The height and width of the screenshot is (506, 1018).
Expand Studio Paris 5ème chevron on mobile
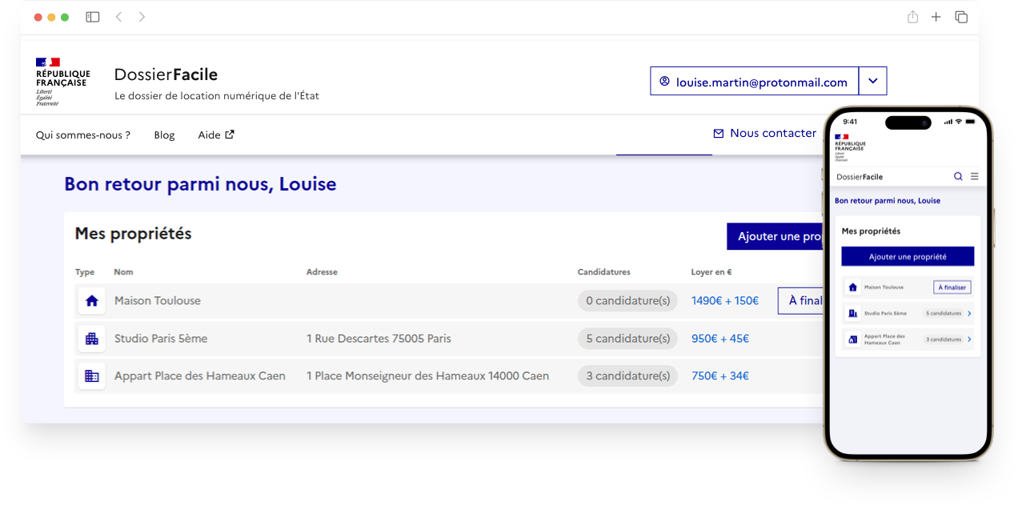[969, 313]
